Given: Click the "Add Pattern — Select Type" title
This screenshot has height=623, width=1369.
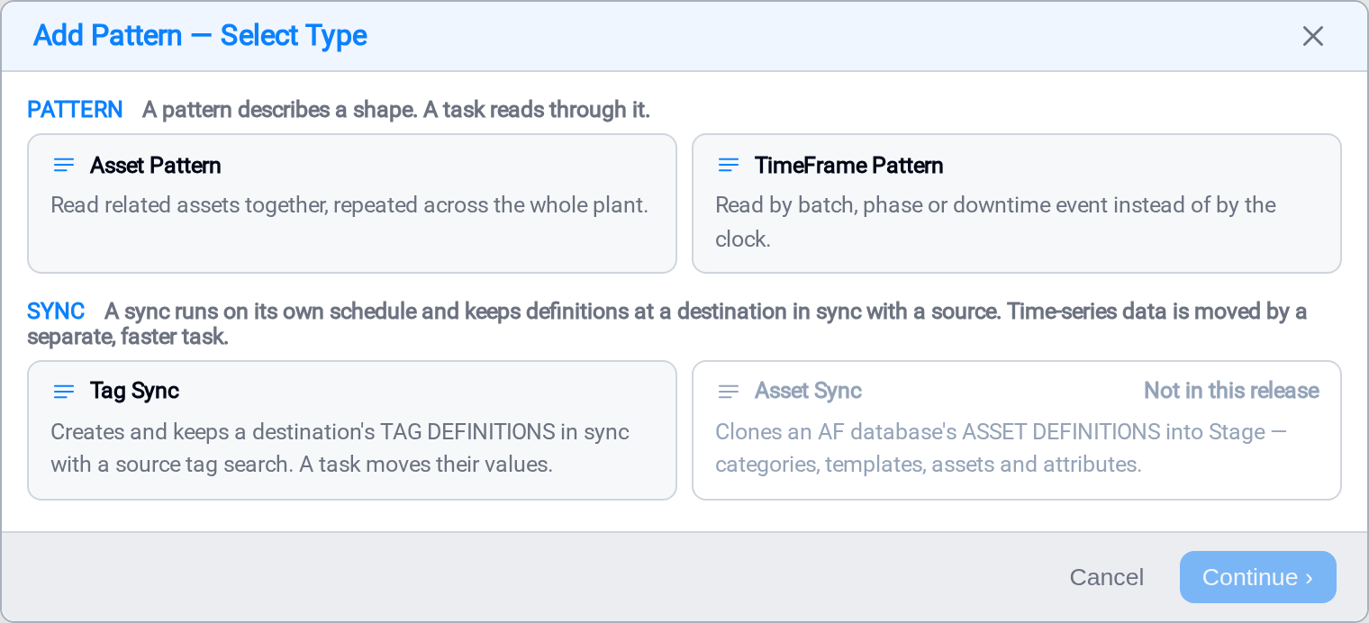Looking at the screenshot, I should click(201, 36).
